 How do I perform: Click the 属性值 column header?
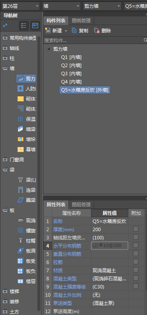[110, 213]
